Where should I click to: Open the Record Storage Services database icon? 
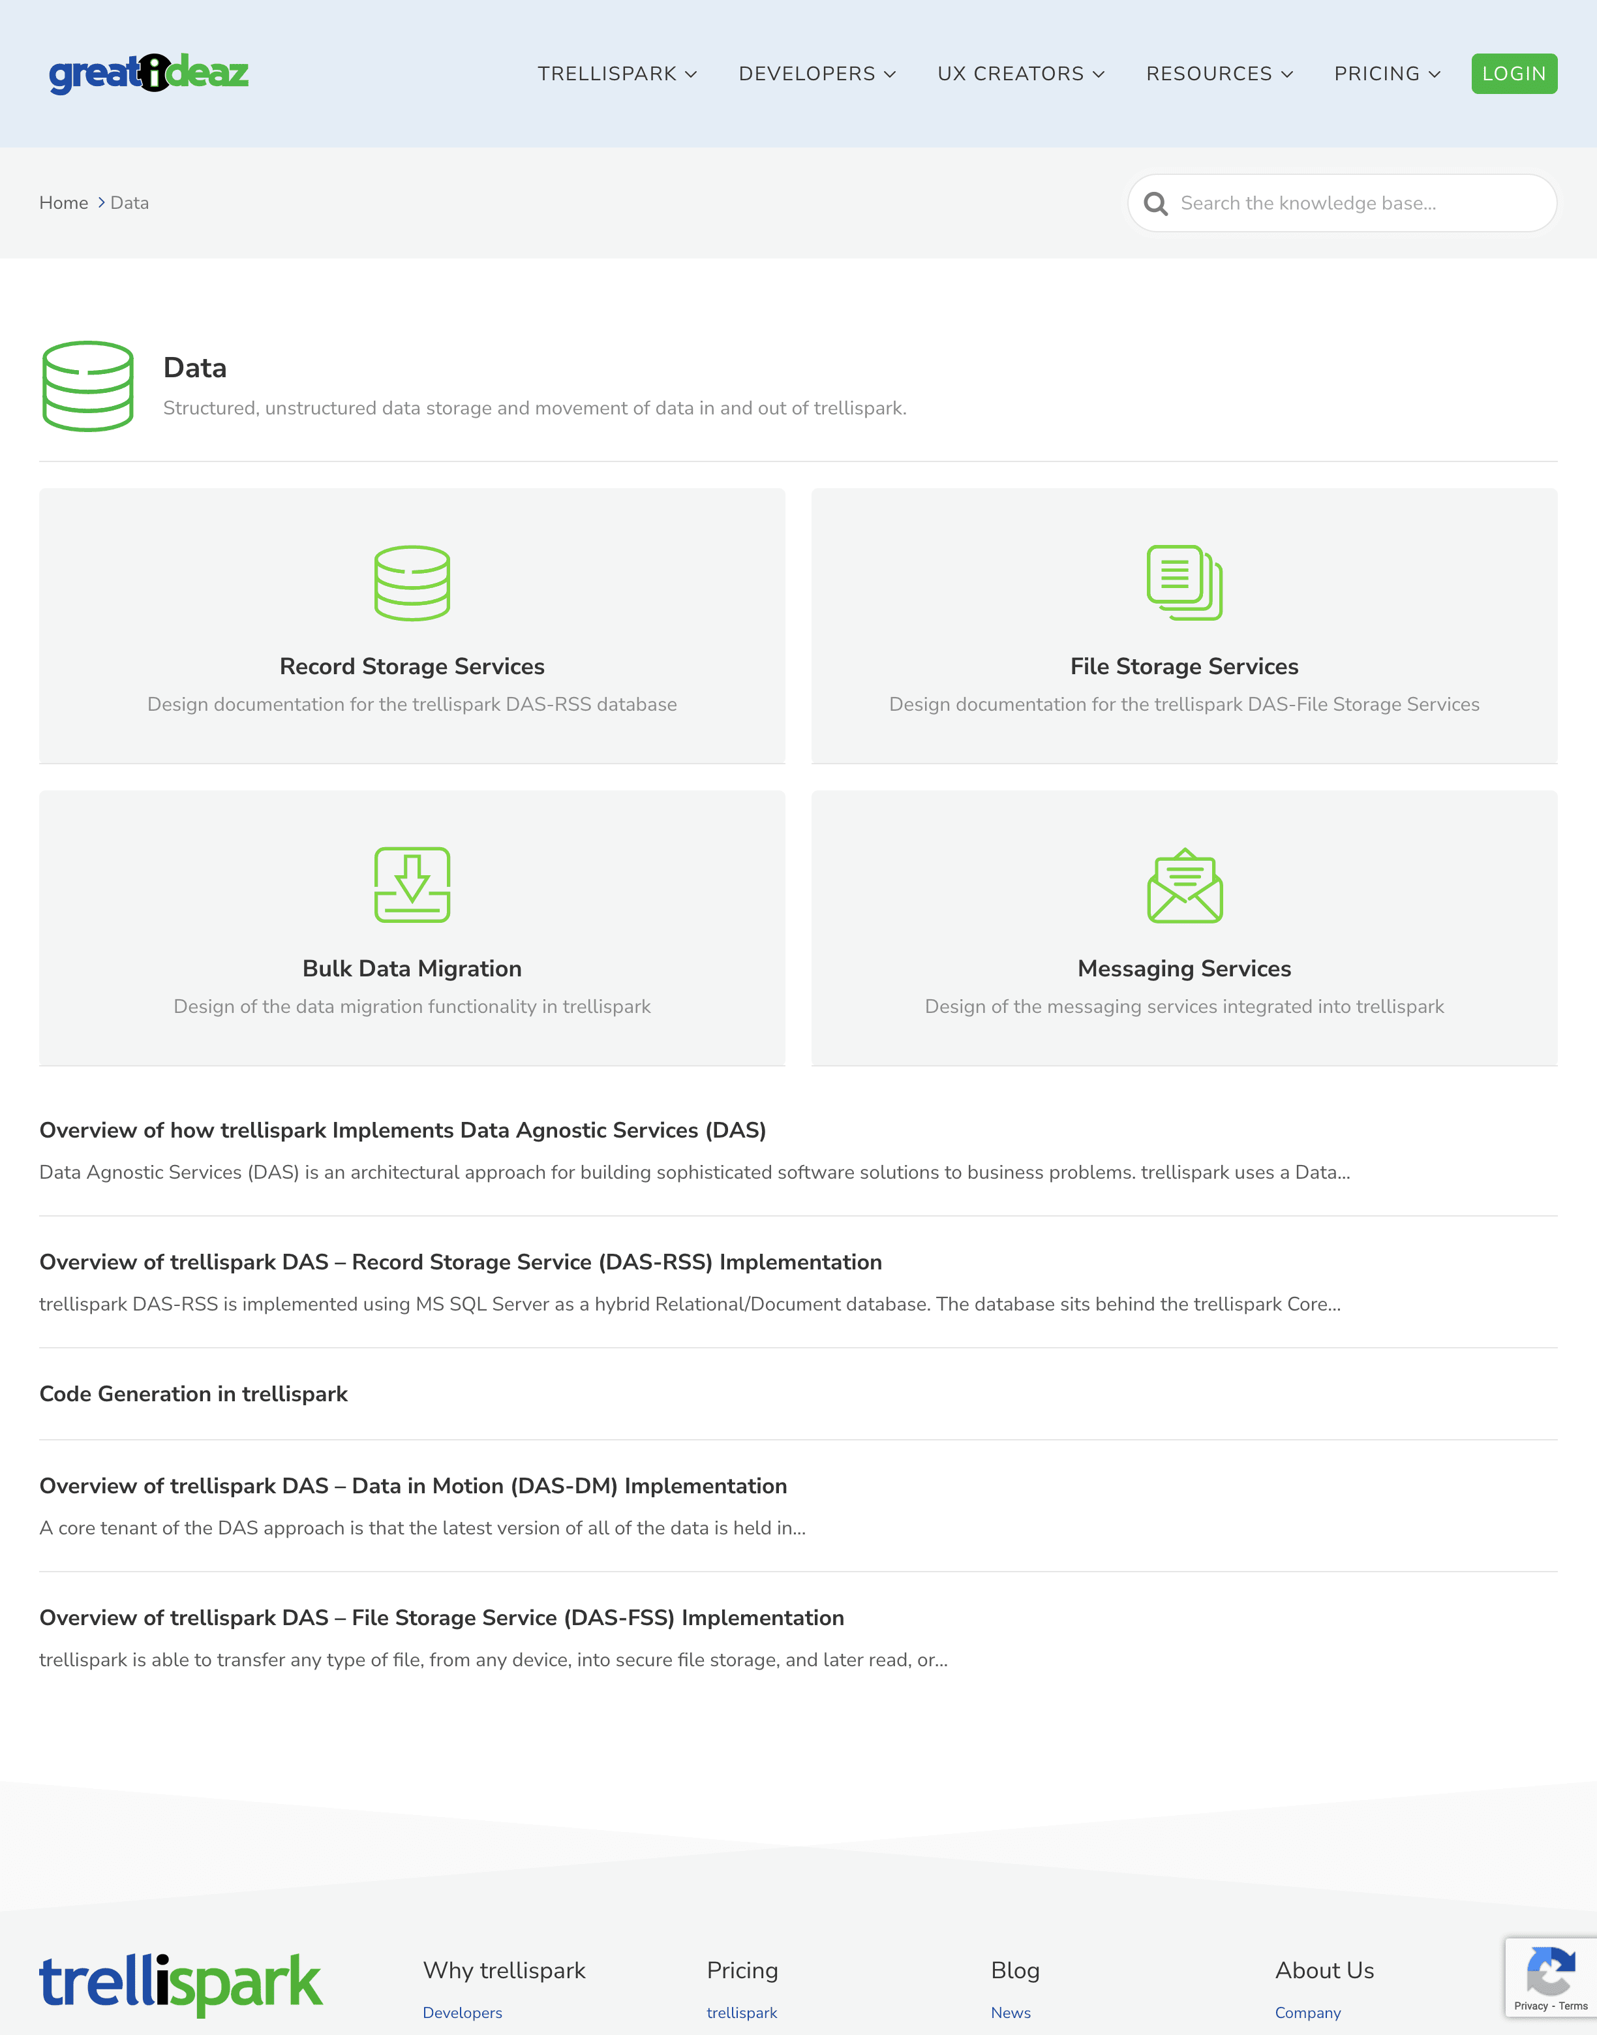click(x=412, y=583)
